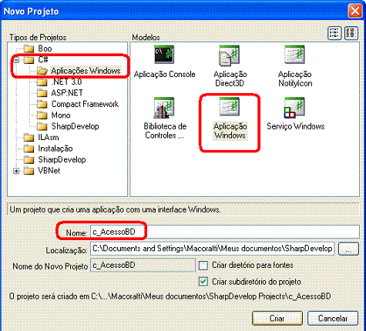Viewport: 366px width, 331px height.
Task: Focus the Nome text field
Action: pos(225,232)
